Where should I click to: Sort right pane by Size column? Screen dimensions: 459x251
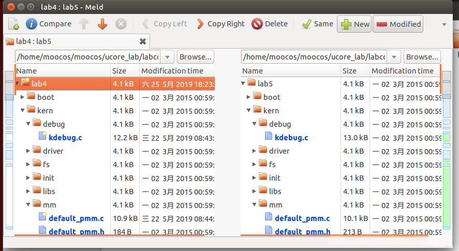356,71
